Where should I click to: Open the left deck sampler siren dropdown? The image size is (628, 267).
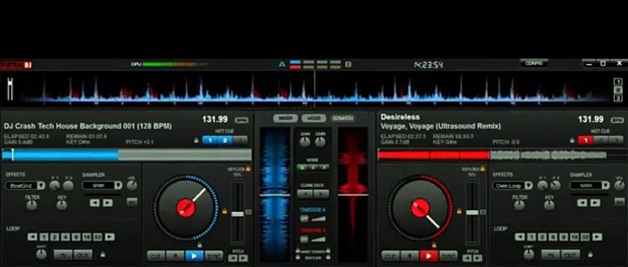[x=102, y=185]
